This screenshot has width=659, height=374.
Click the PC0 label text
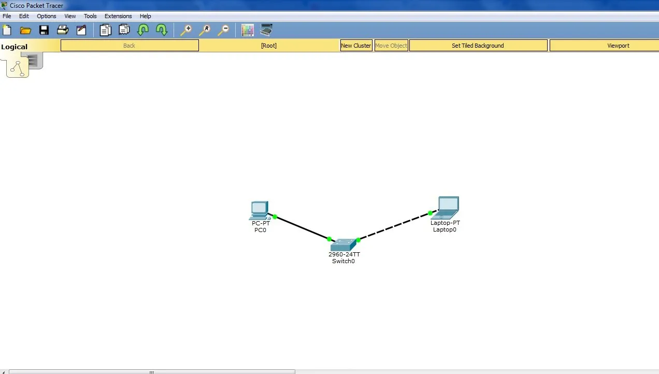[x=260, y=230]
